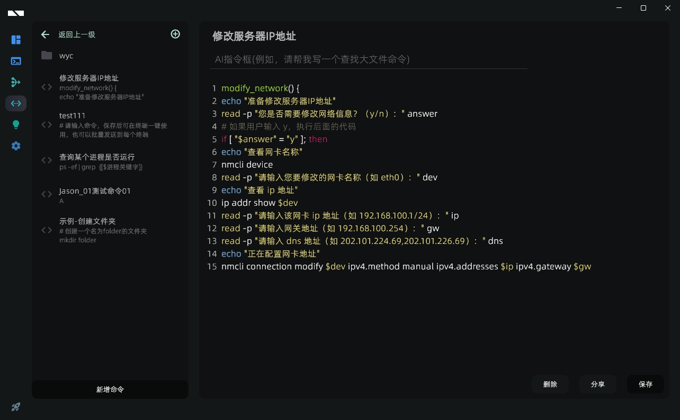Open the Terminal panel icon
This screenshot has width=680, height=420.
click(16, 61)
